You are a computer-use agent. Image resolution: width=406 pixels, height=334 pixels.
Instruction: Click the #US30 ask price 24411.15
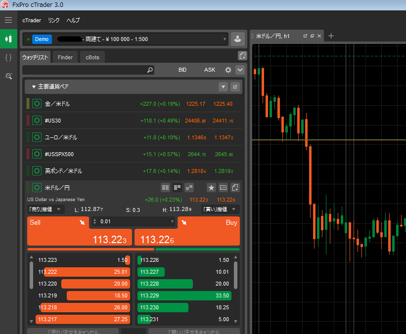(x=223, y=121)
